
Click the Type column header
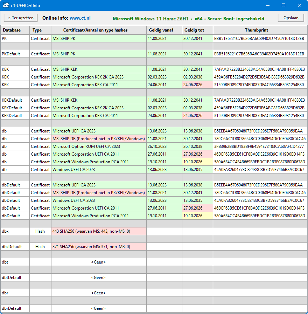[x=40, y=30]
